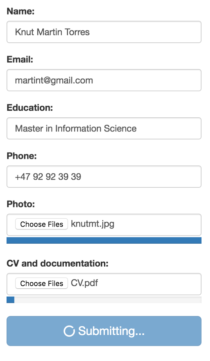Click the Submitting... button
The height and width of the screenshot is (361, 210).
coord(104,331)
